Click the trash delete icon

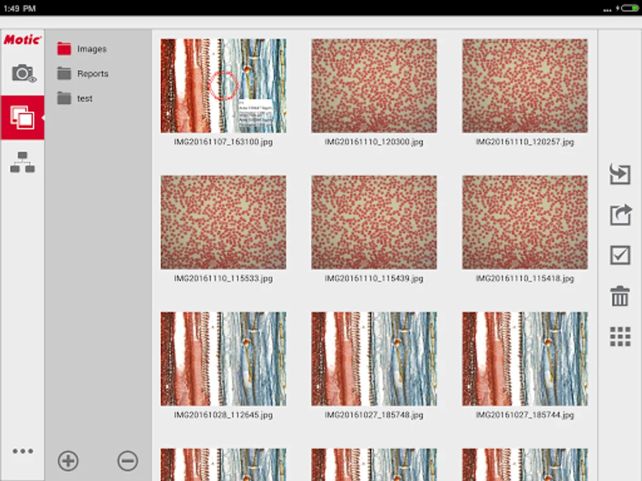(620, 296)
